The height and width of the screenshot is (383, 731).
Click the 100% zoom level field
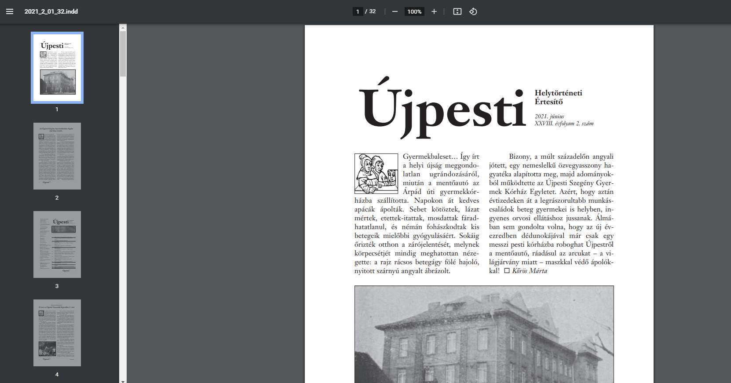tap(414, 11)
